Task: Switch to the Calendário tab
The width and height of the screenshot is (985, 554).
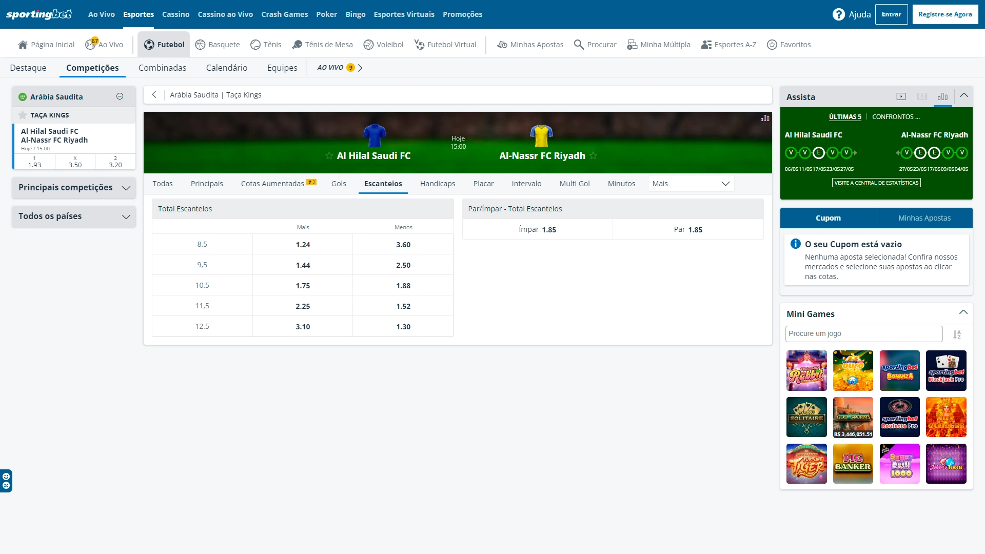Action: click(226, 68)
